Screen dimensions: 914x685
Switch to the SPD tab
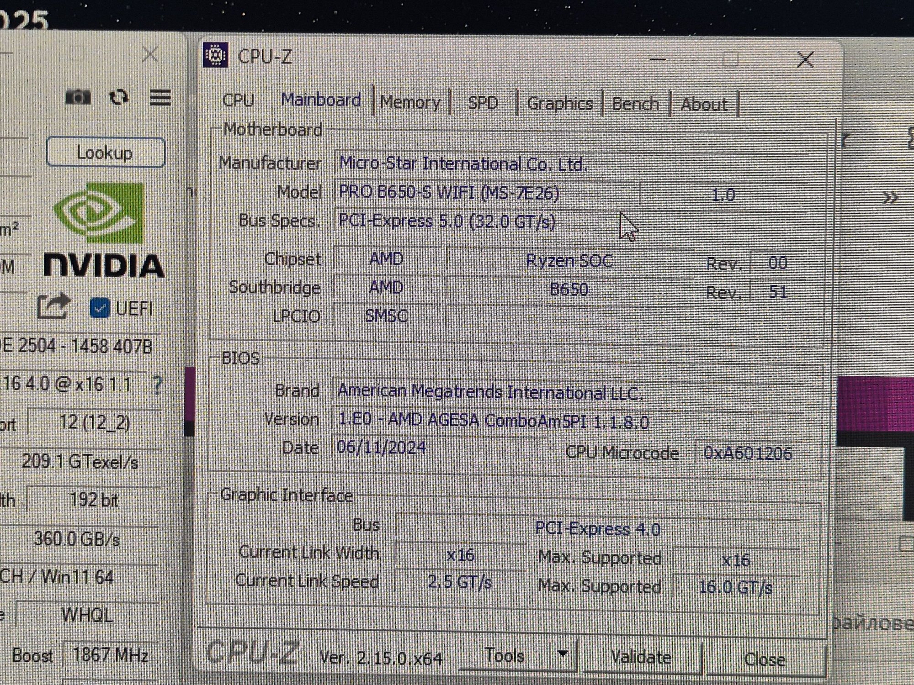point(483,102)
